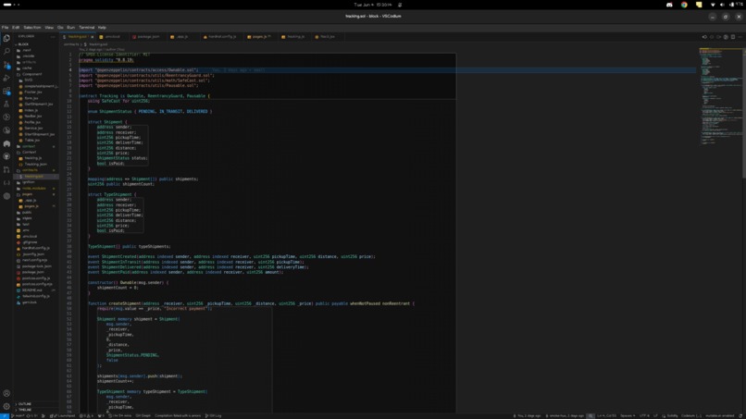The image size is (746, 419).
Task: Click the Ln, Col cursor position indicator
Action: [606, 415]
